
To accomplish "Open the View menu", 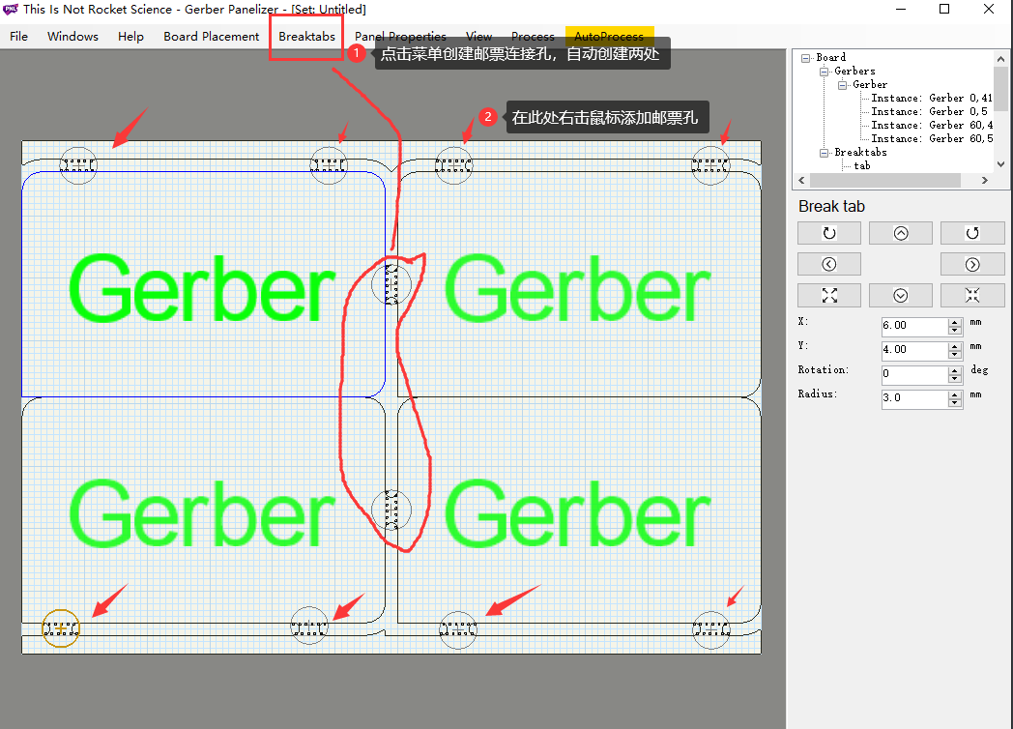I will (x=478, y=36).
